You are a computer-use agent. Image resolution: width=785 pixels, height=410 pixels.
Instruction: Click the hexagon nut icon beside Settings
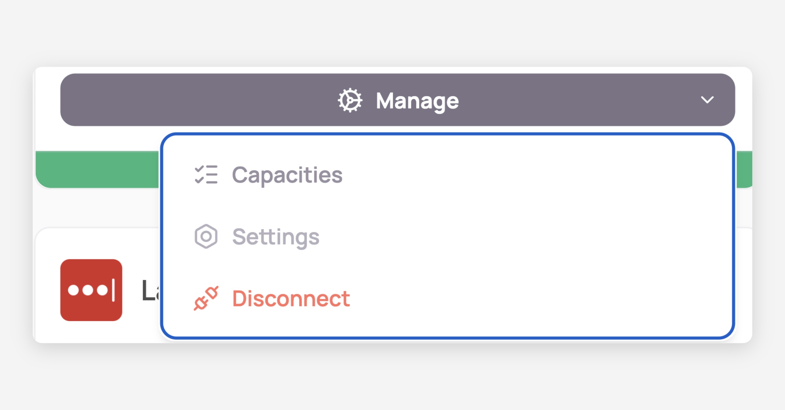pos(206,236)
